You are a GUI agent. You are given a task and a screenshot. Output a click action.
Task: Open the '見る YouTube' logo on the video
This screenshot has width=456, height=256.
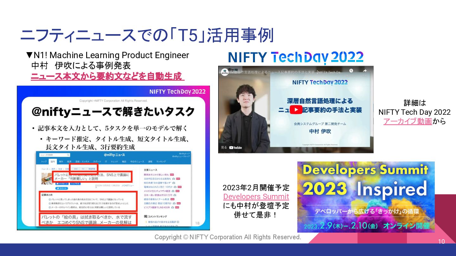click(x=231, y=148)
